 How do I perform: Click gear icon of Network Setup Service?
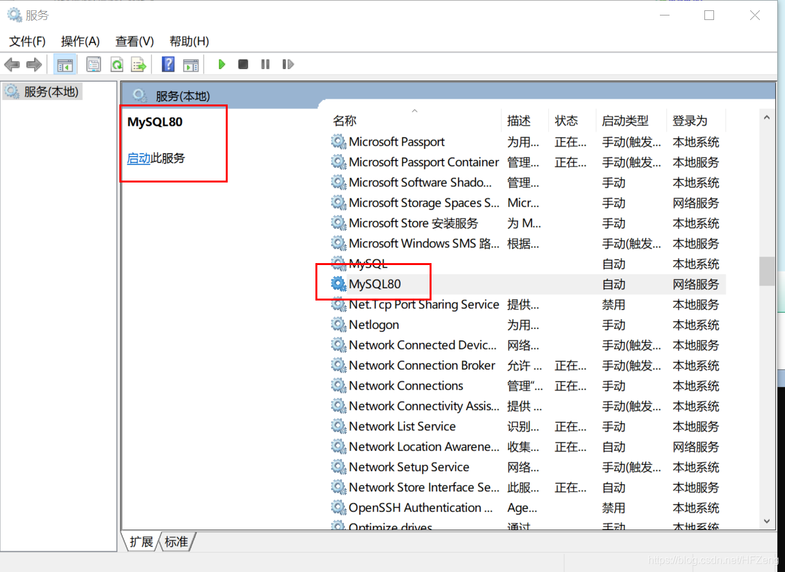339,467
